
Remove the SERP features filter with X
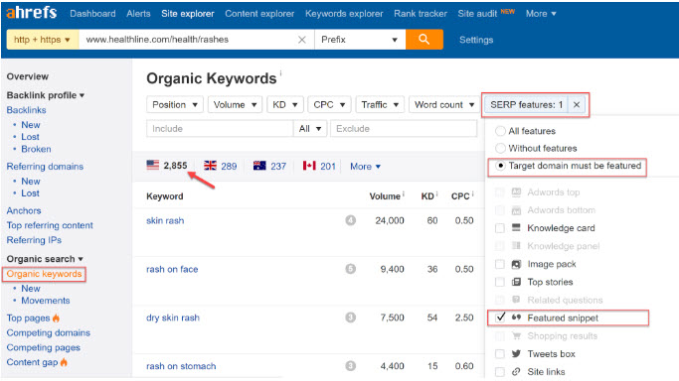tap(577, 104)
